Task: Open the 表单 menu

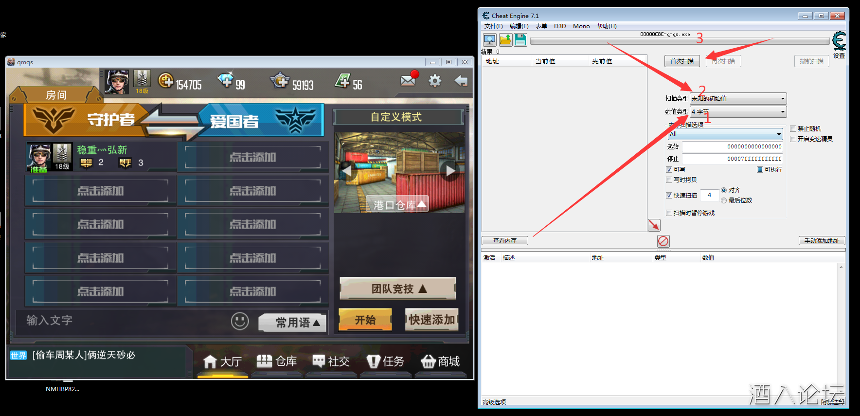Action: tap(541, 26)
